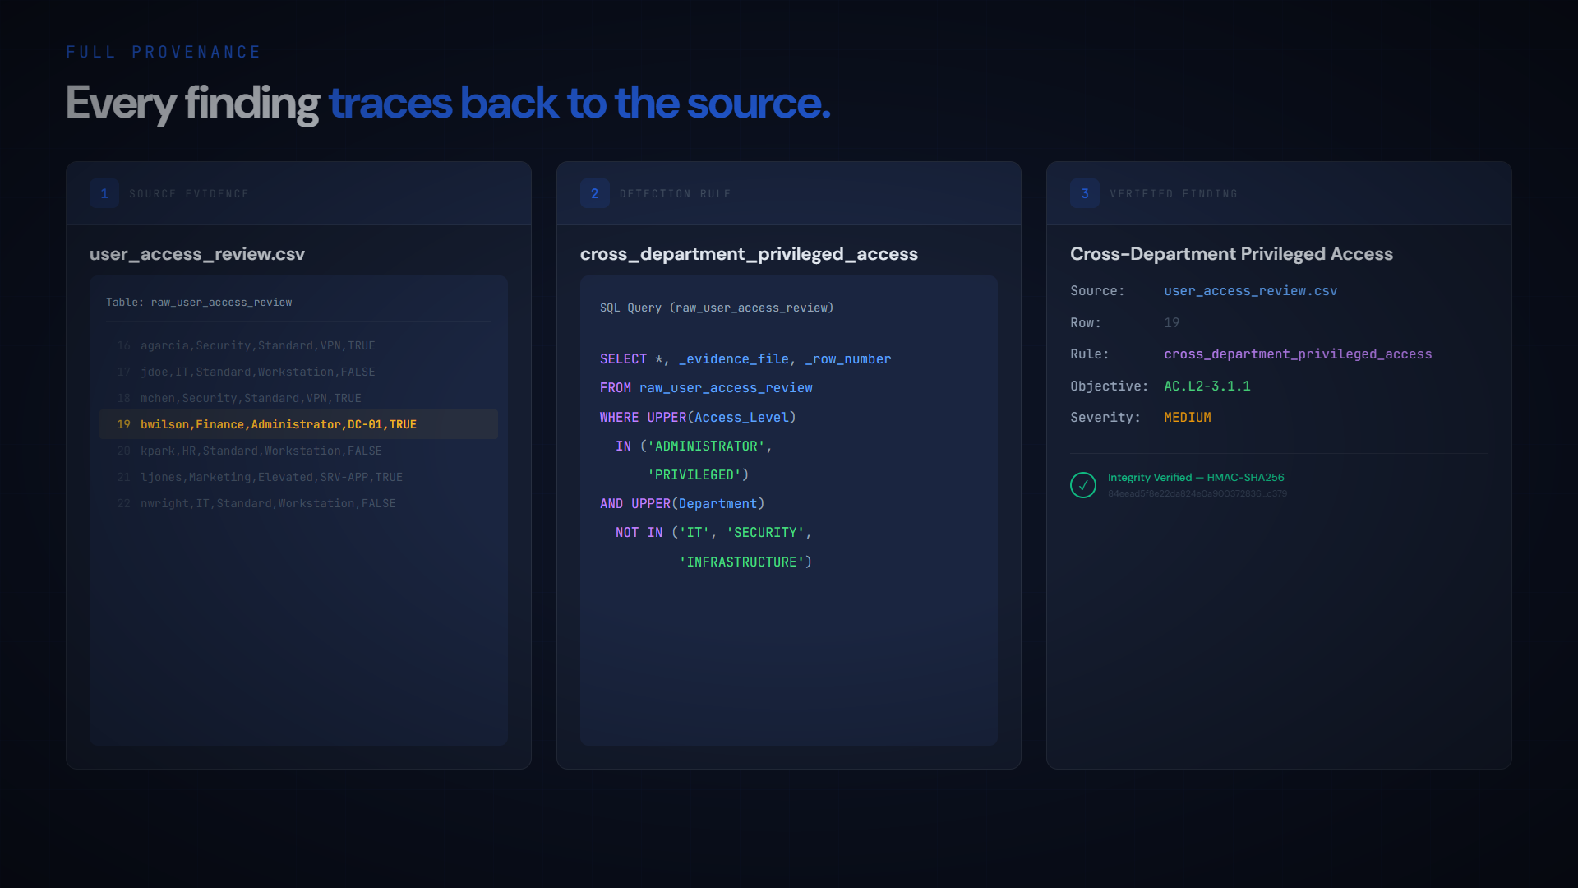Select row 21 ljones Marketing entry
This screenshot has height=888, width=1578.
[x=271, y=478]
